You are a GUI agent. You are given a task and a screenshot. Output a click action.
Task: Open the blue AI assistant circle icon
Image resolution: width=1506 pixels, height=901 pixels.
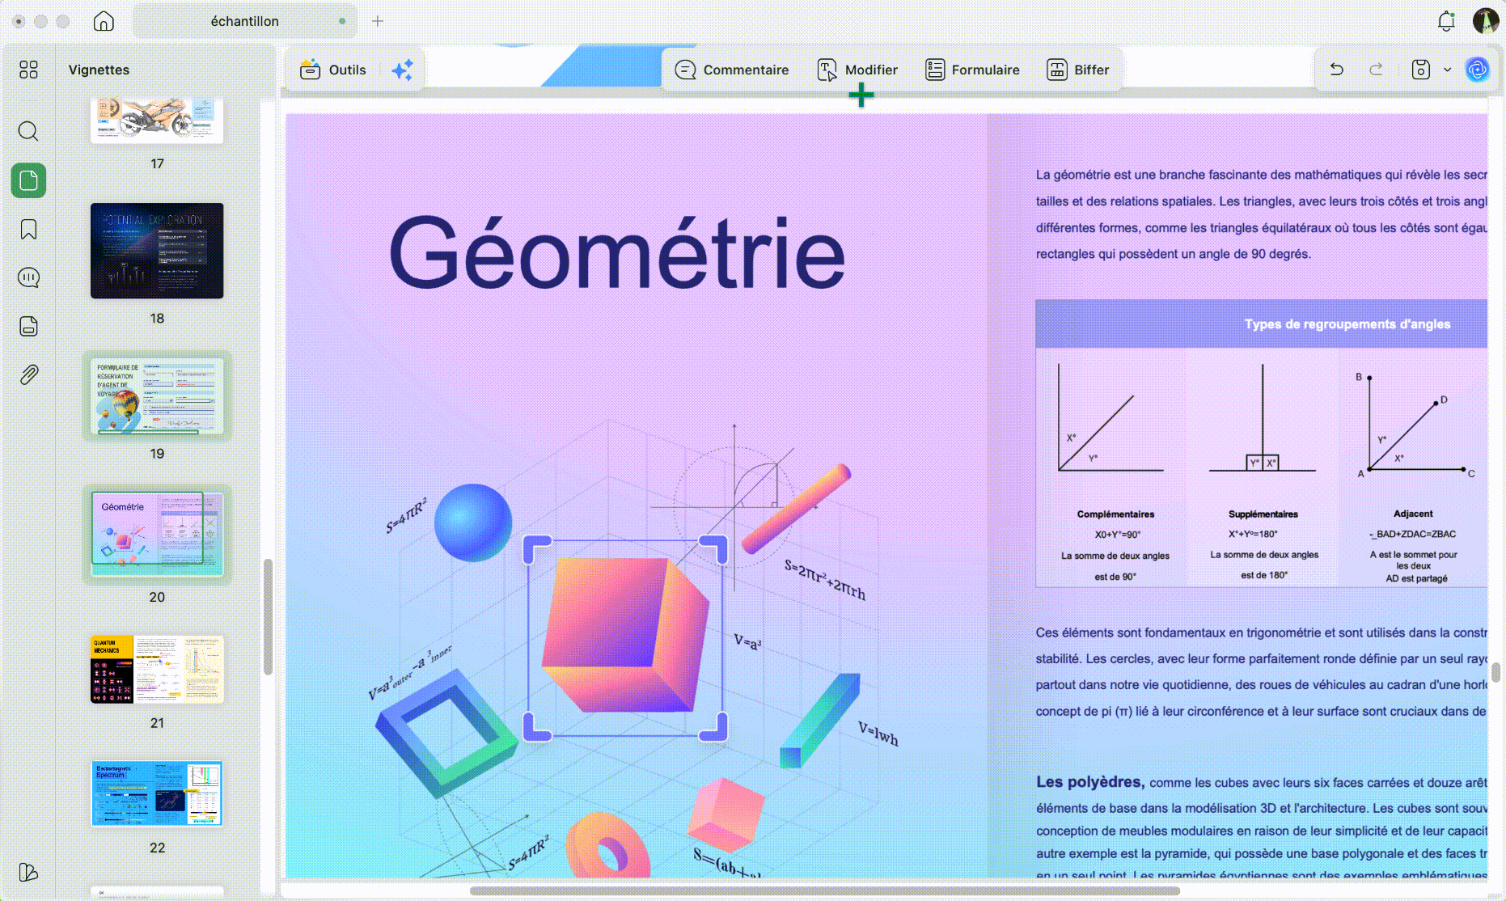[1477, 70]
